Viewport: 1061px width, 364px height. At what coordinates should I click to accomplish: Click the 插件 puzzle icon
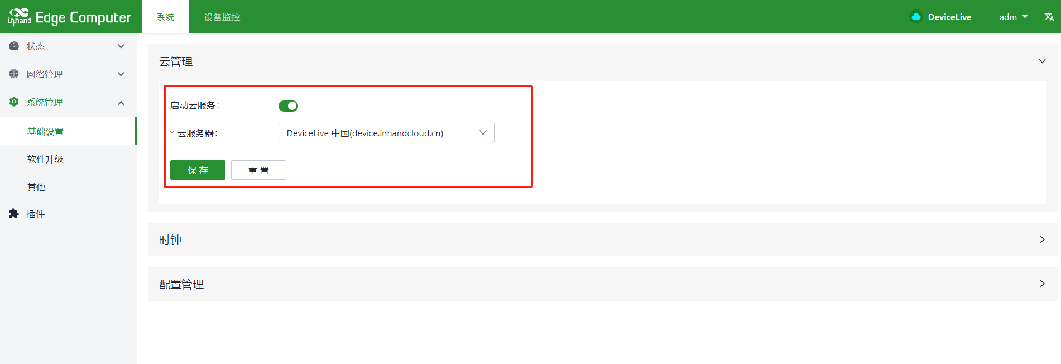point(14,214)
